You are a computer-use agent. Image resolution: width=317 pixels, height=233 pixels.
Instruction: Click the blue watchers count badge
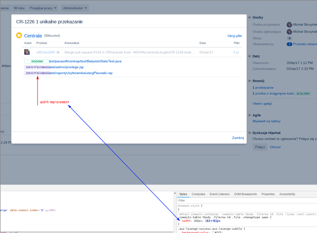(289, 44)
